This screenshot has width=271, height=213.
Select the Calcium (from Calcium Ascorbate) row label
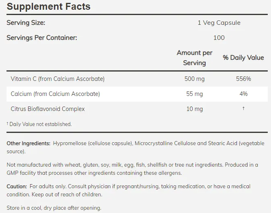(x=55, y=94)
